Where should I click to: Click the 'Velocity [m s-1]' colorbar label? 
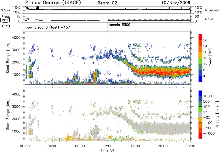click(x=217, y=114)
